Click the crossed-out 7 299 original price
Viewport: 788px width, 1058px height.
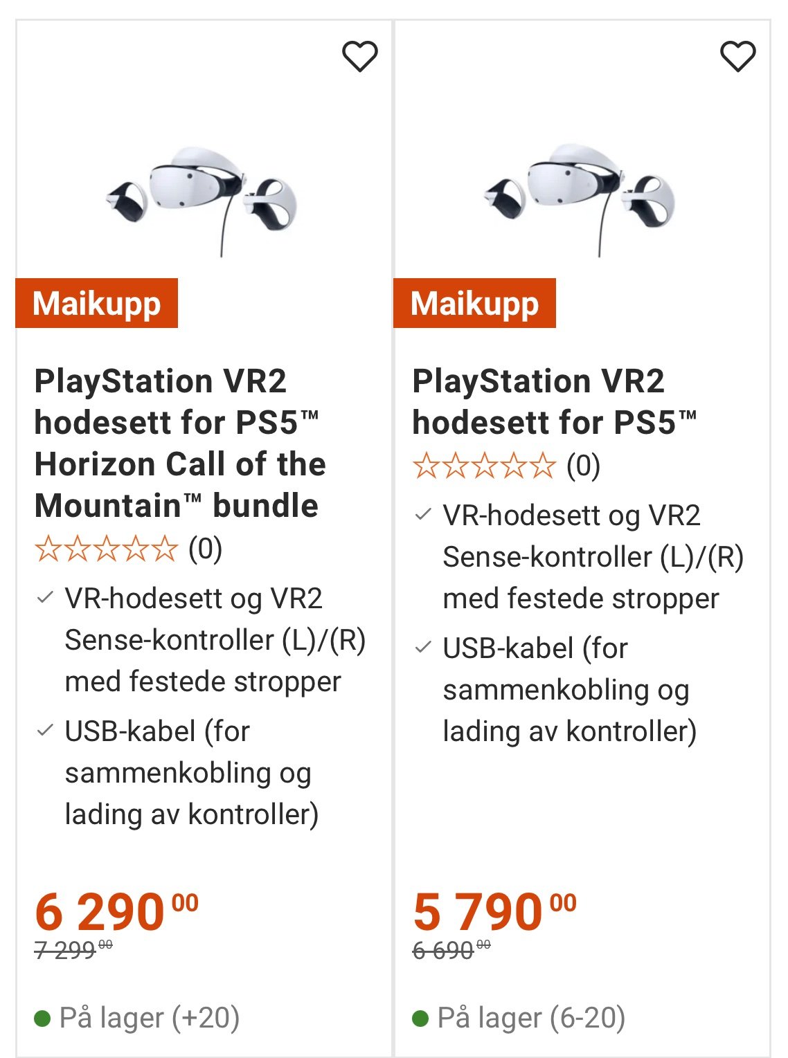pyautogui.click(x=73, y=950)
